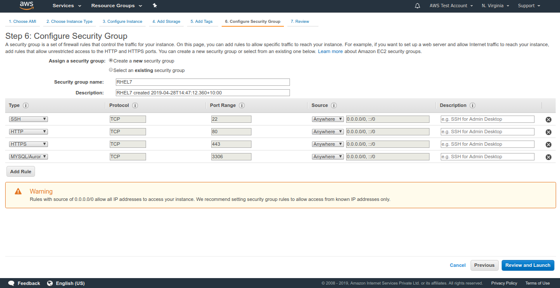Click Review and Launch button
The image size is (560, 288).
[x=528, y=265]
